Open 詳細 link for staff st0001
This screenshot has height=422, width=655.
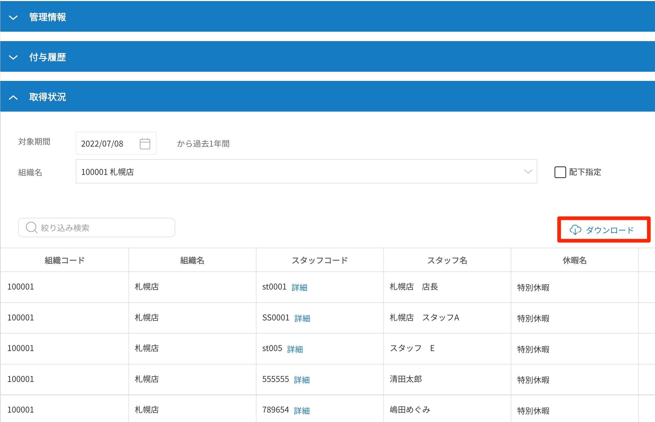click(x=299, y=287)
